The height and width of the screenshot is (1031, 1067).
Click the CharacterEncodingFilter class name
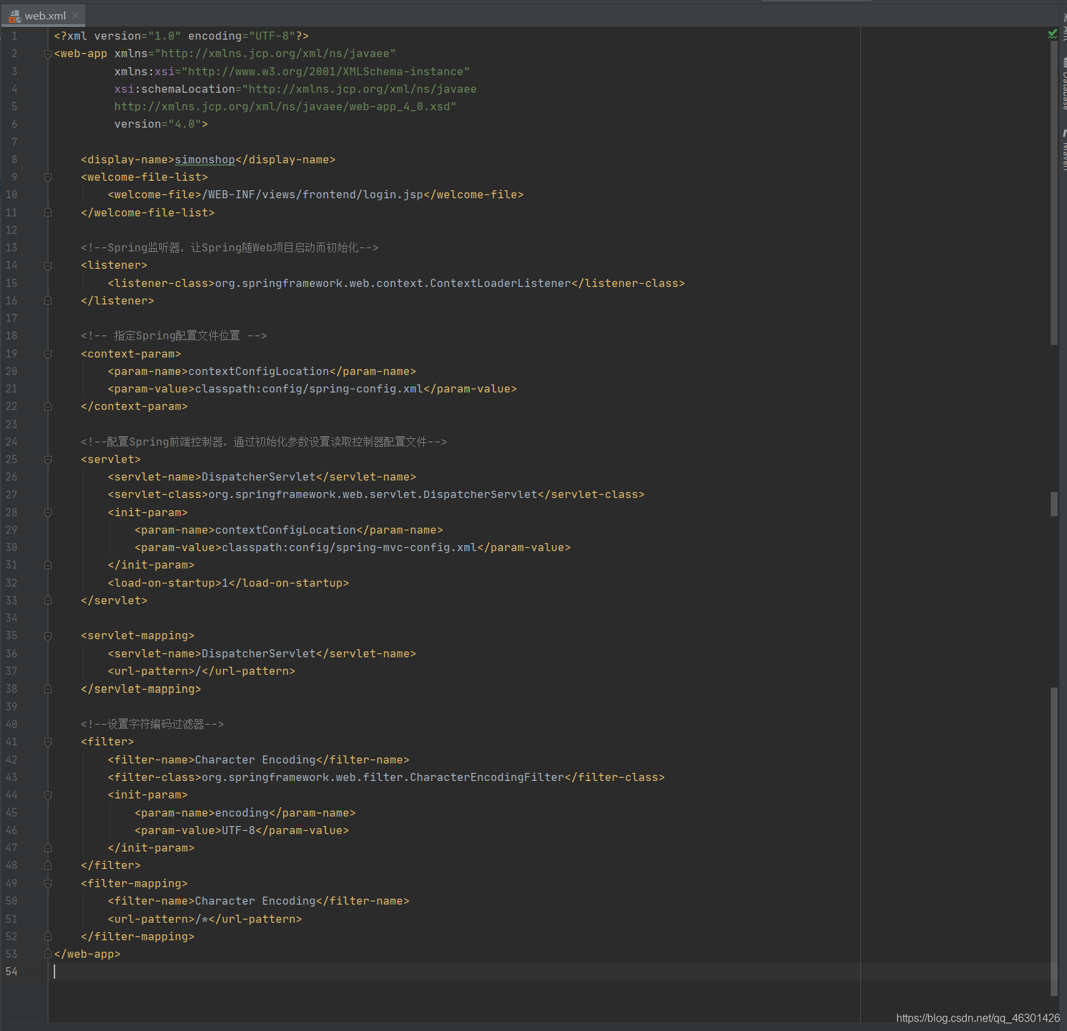coord(487,778)
